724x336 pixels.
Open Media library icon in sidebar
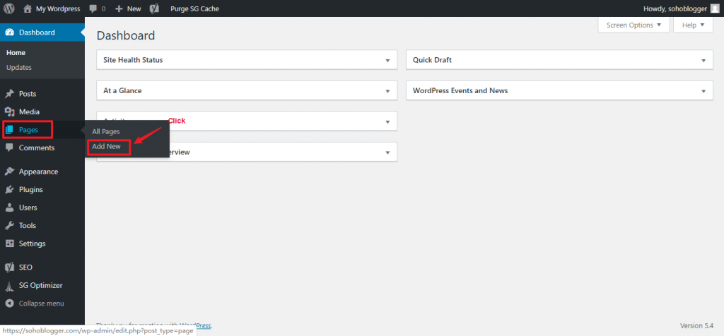point(9,112)
